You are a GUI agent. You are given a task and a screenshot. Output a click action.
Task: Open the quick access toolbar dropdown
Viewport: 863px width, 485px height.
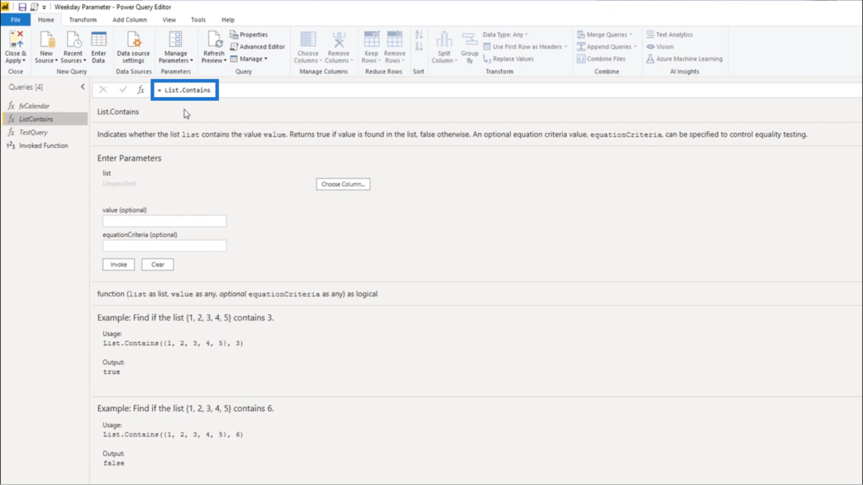44,7
